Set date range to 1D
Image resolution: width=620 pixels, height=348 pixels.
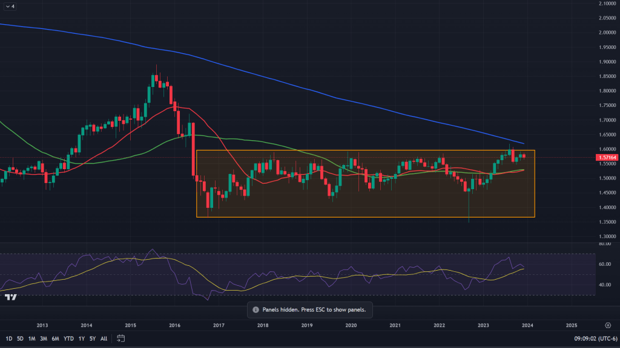[x=8, y=338]
